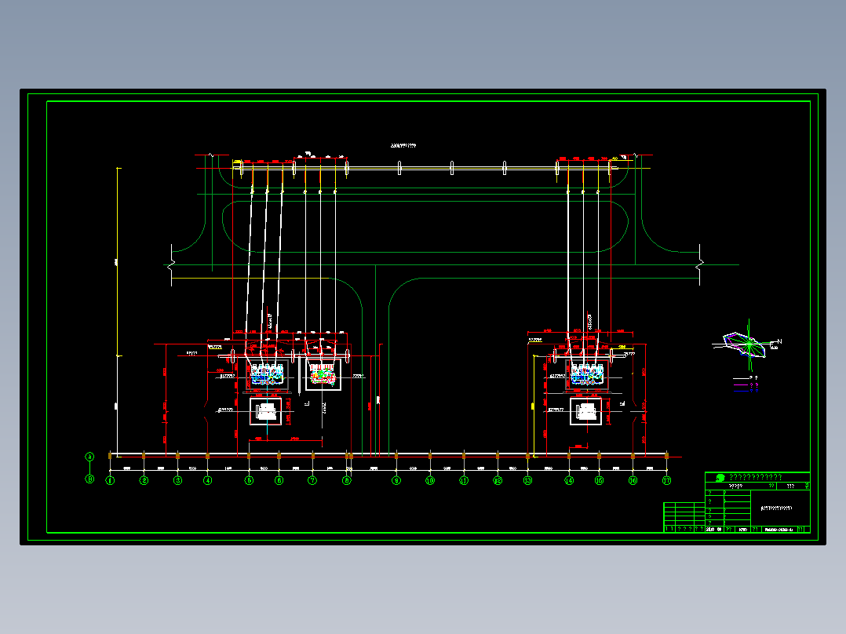Select grid axis bubble number 4
The width and height of the screenshot is (846, 634).
pos(208,480)
